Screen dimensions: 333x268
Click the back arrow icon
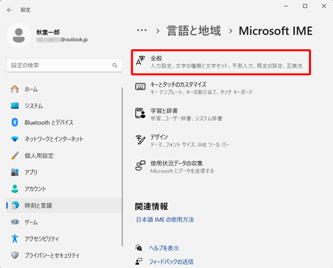(x=9, y=10)
